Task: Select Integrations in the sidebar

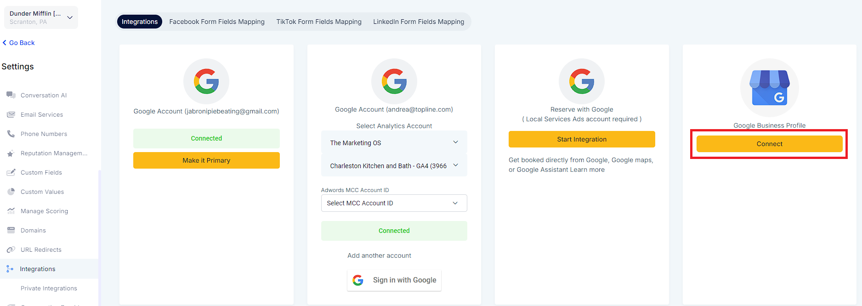Action: [49, 269]
